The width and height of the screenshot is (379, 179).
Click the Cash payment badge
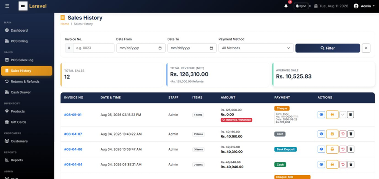click(x=280, y=165)
